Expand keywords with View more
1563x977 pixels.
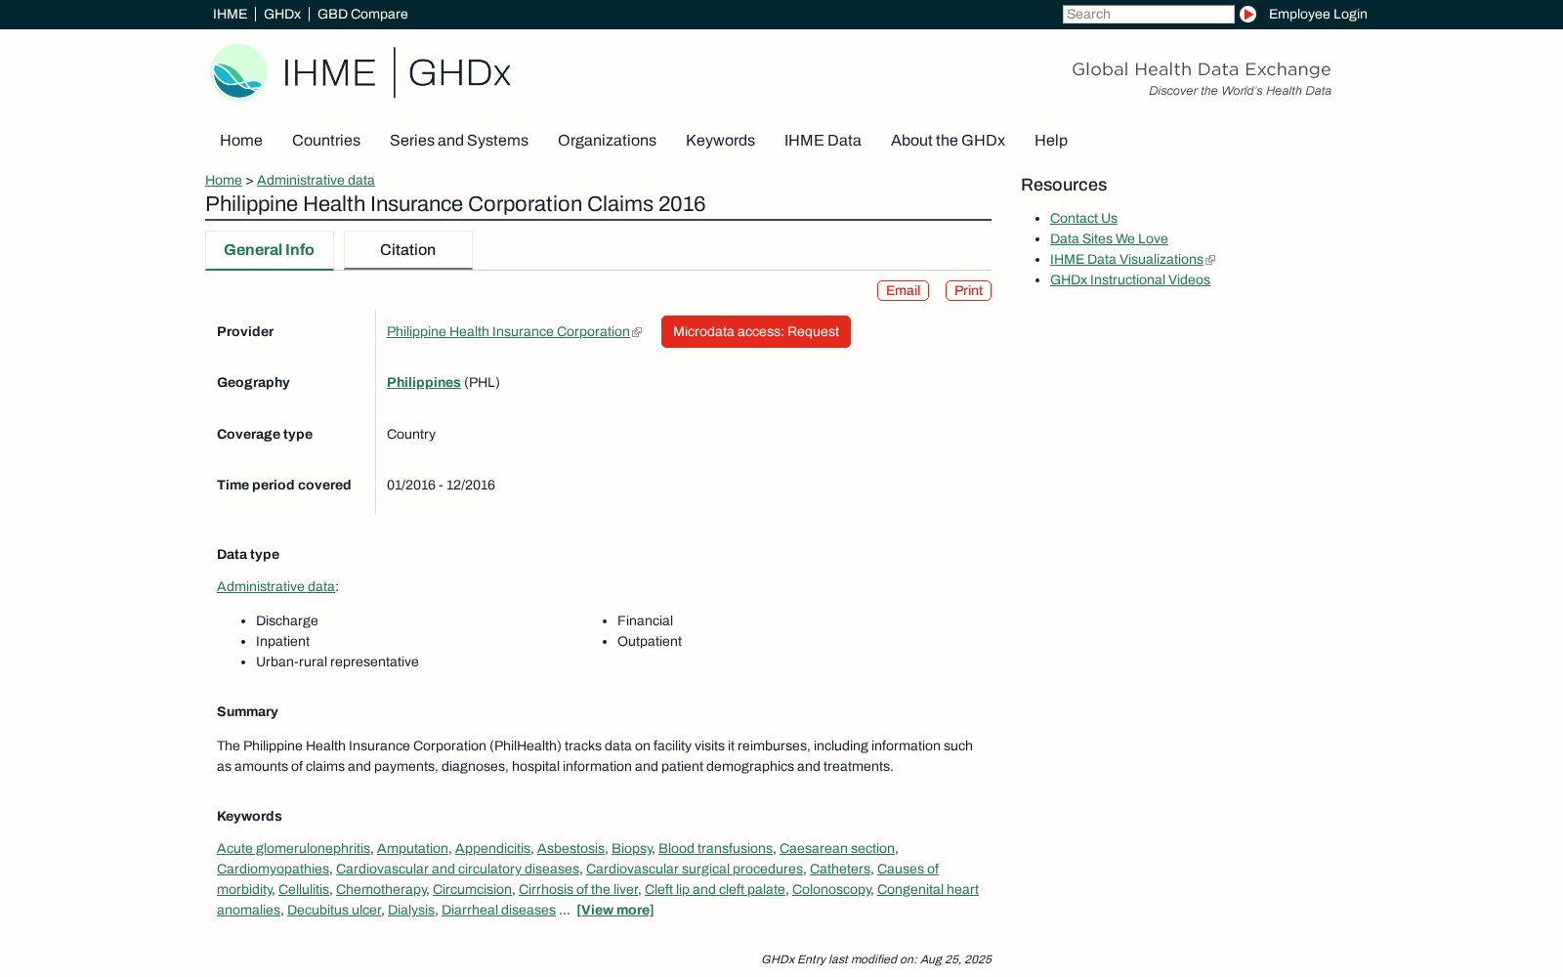point(615,911)
